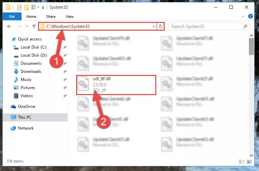Refresh the System32 folder view

click(x=161, y=26)
